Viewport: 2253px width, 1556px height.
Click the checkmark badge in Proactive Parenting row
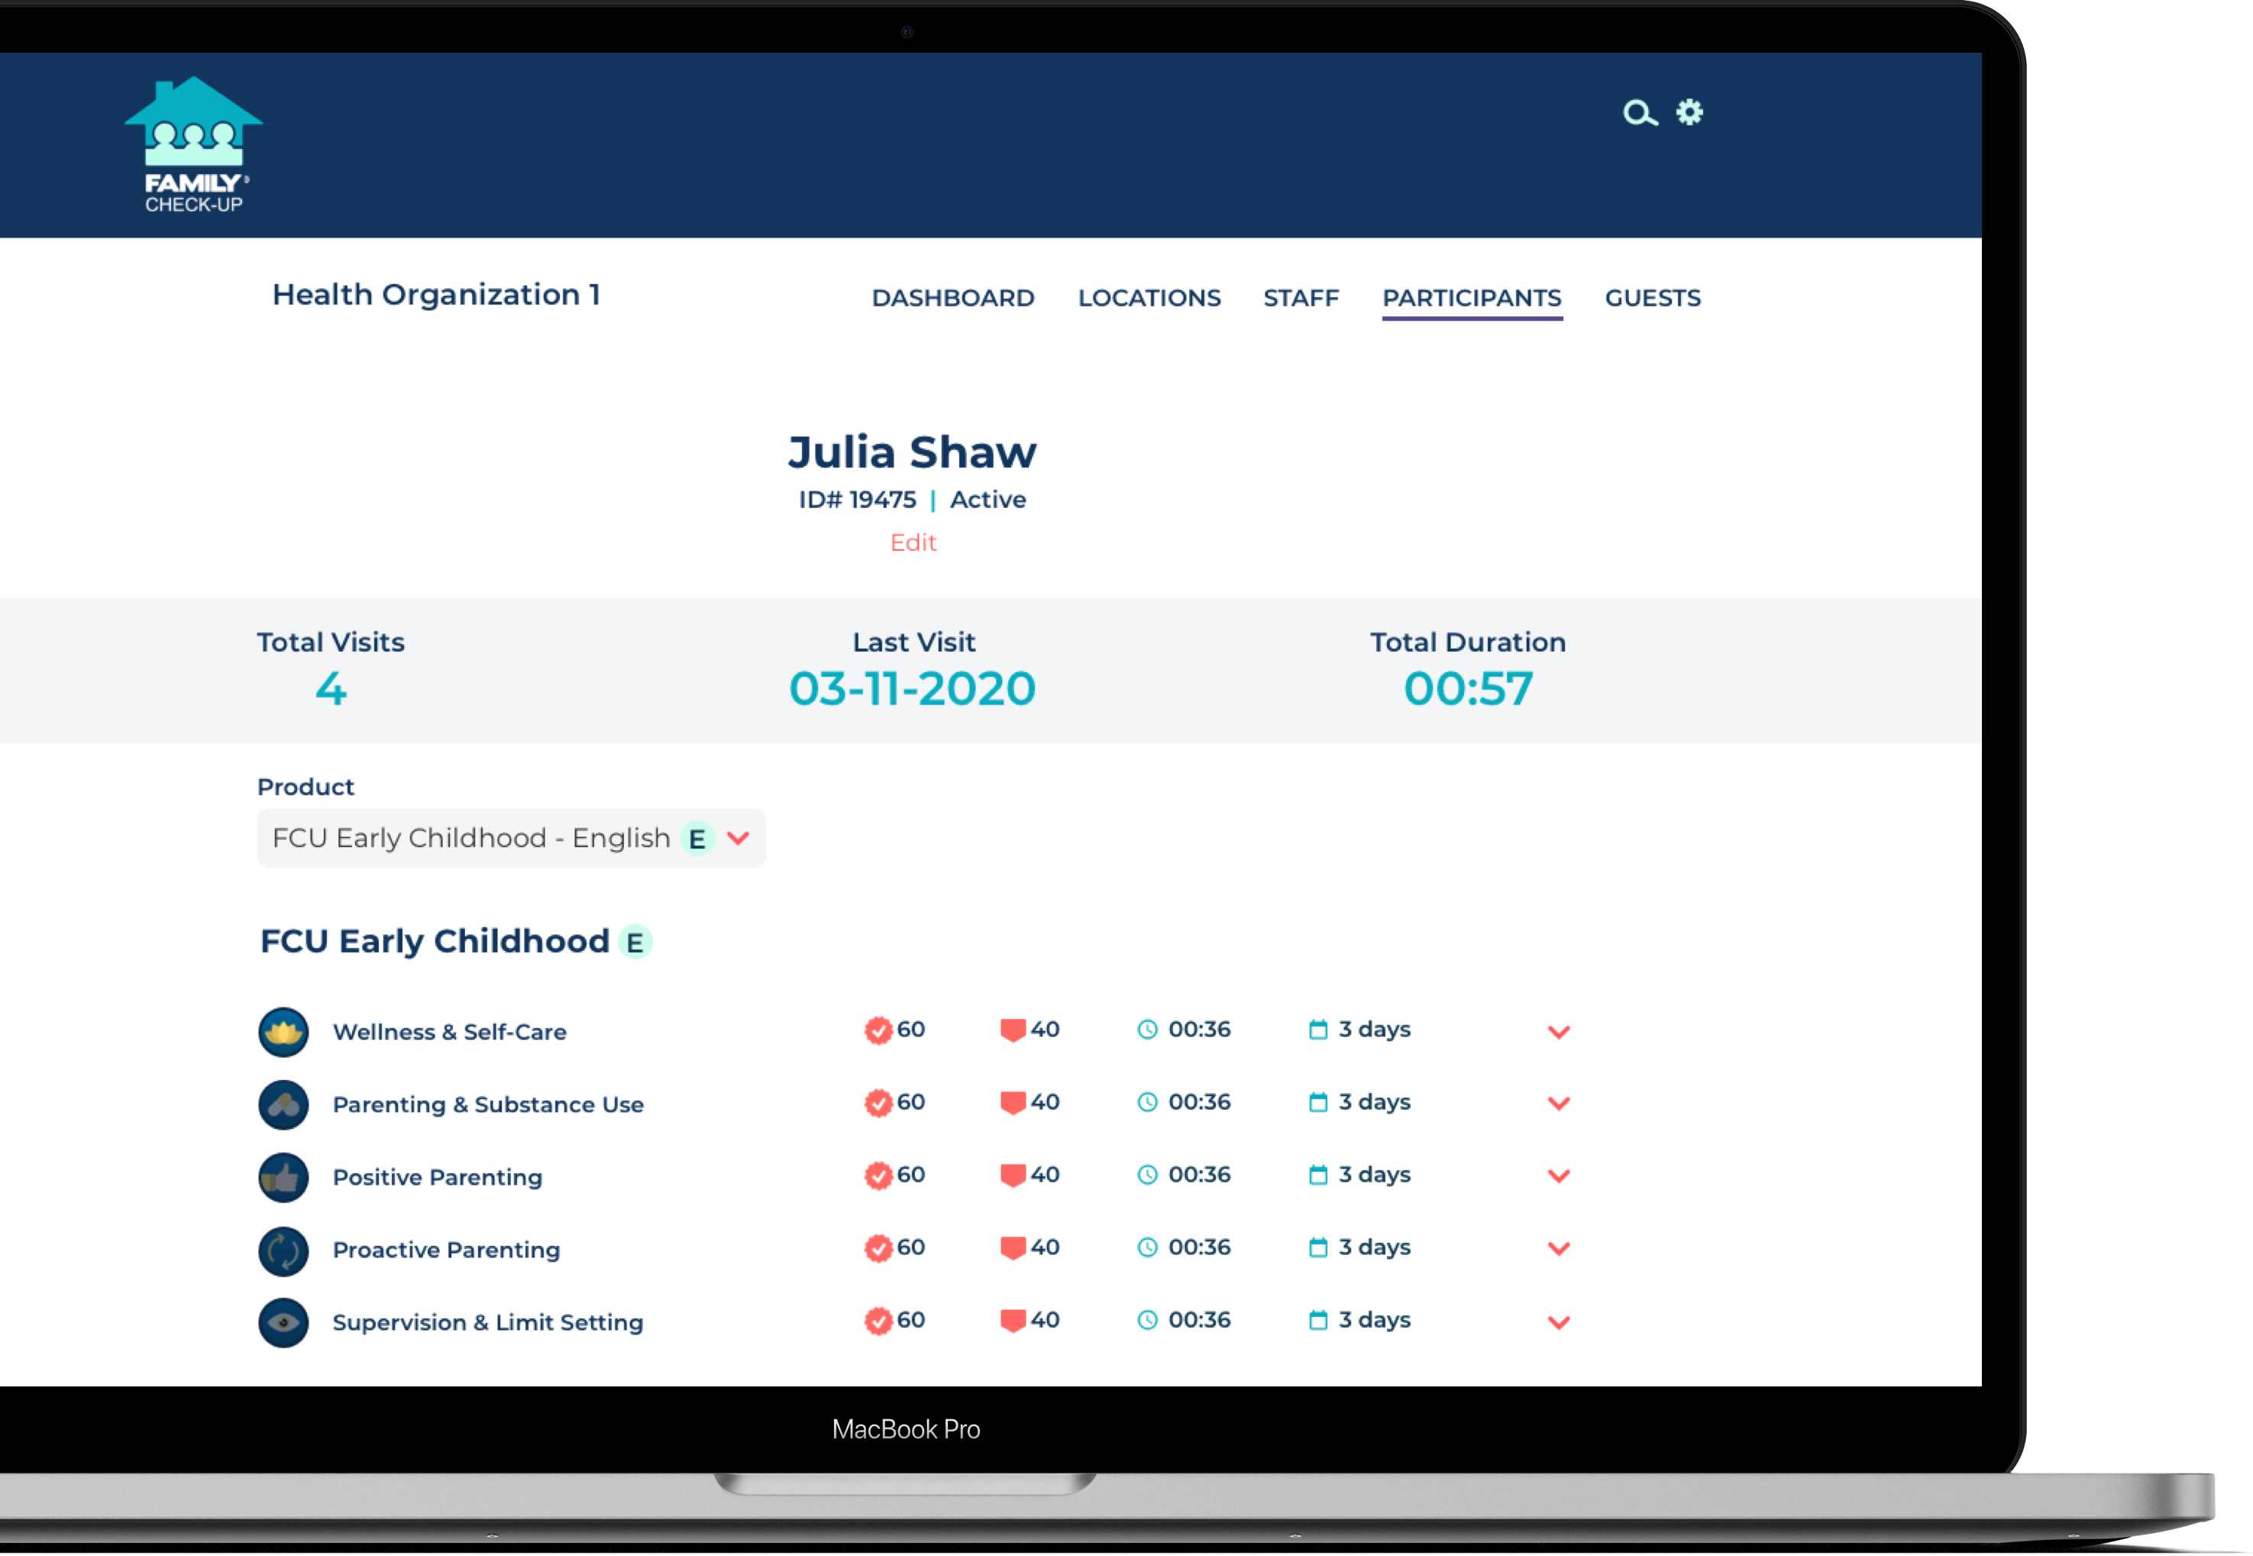point(878,1249)
